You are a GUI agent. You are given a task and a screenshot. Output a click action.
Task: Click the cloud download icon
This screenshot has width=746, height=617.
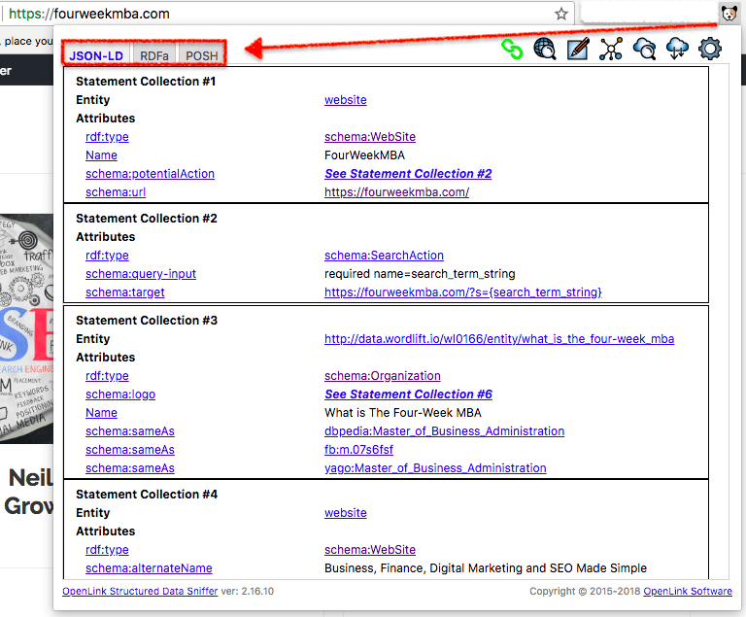677,49
